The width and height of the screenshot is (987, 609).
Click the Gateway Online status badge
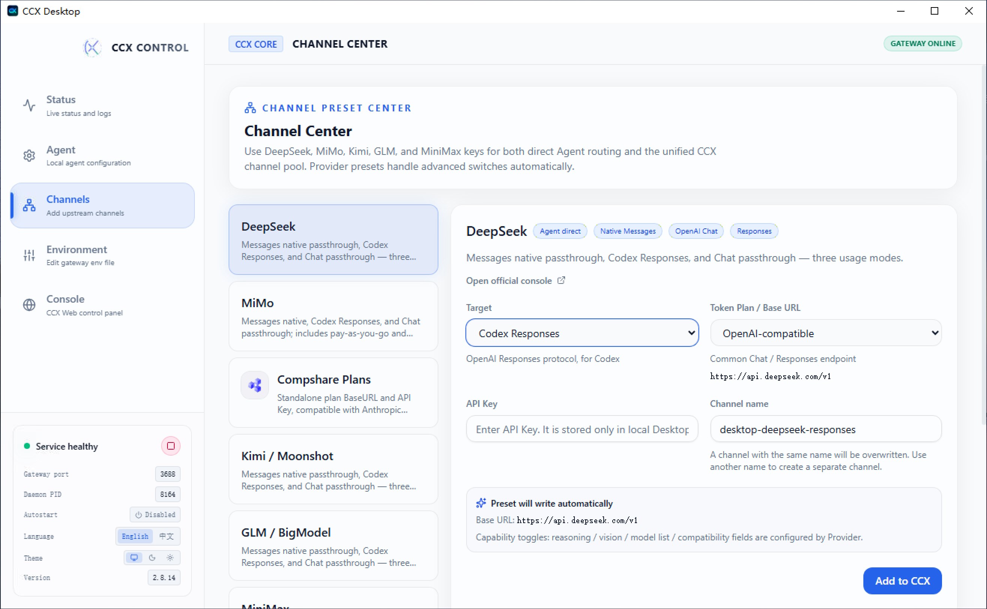923,43
